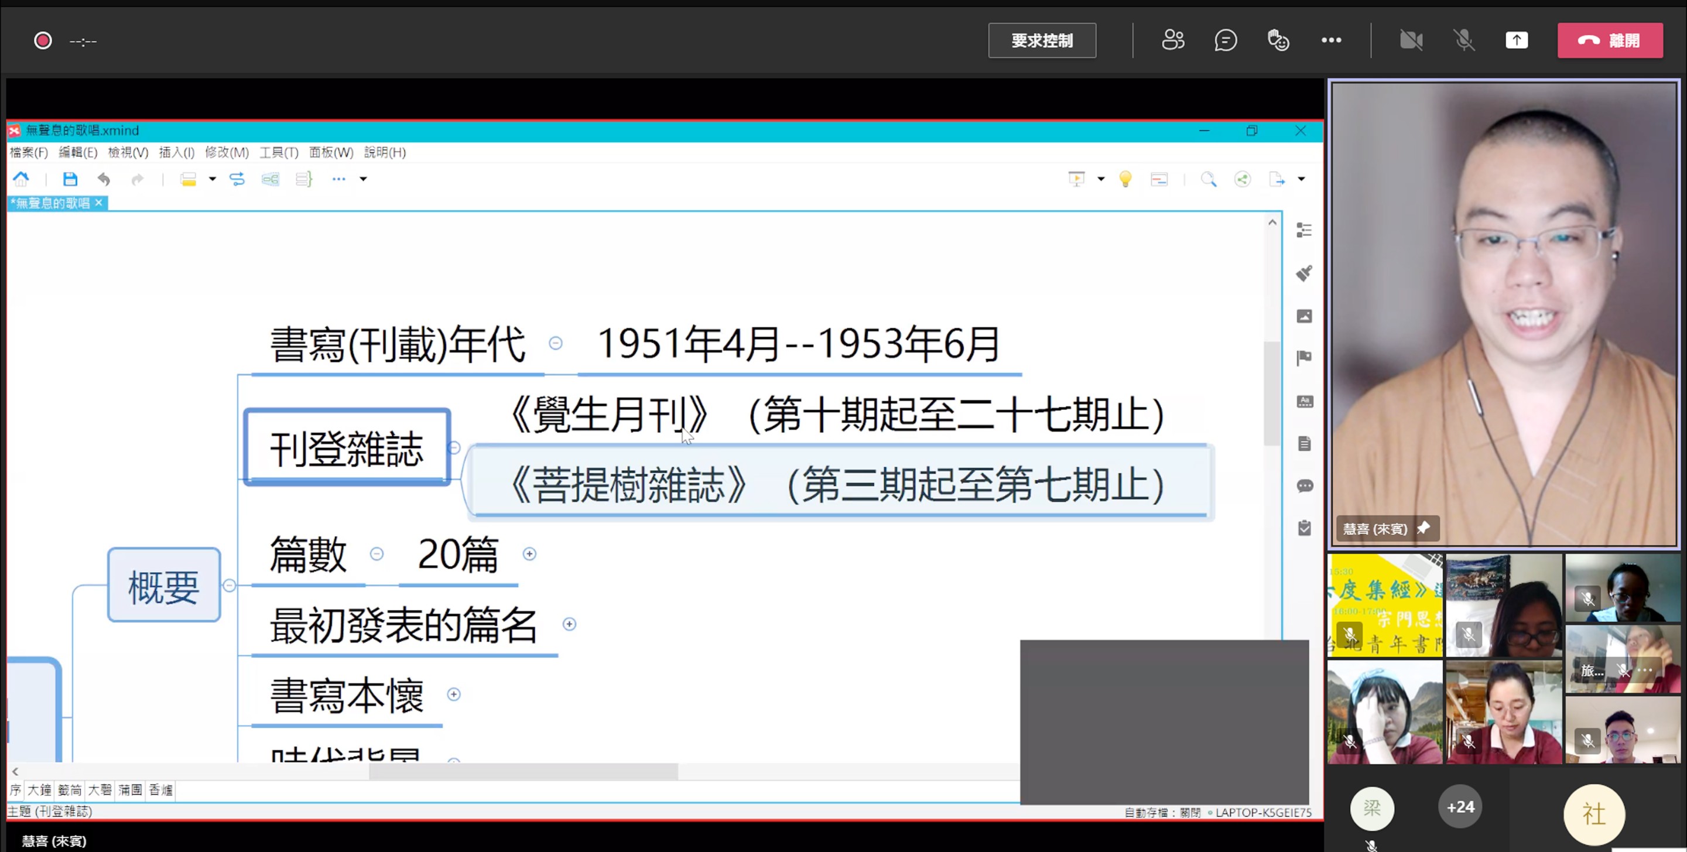Show participants list in meeting toolbar
This screenshot has height=852, width=1687.
(x=1173, y=40)
